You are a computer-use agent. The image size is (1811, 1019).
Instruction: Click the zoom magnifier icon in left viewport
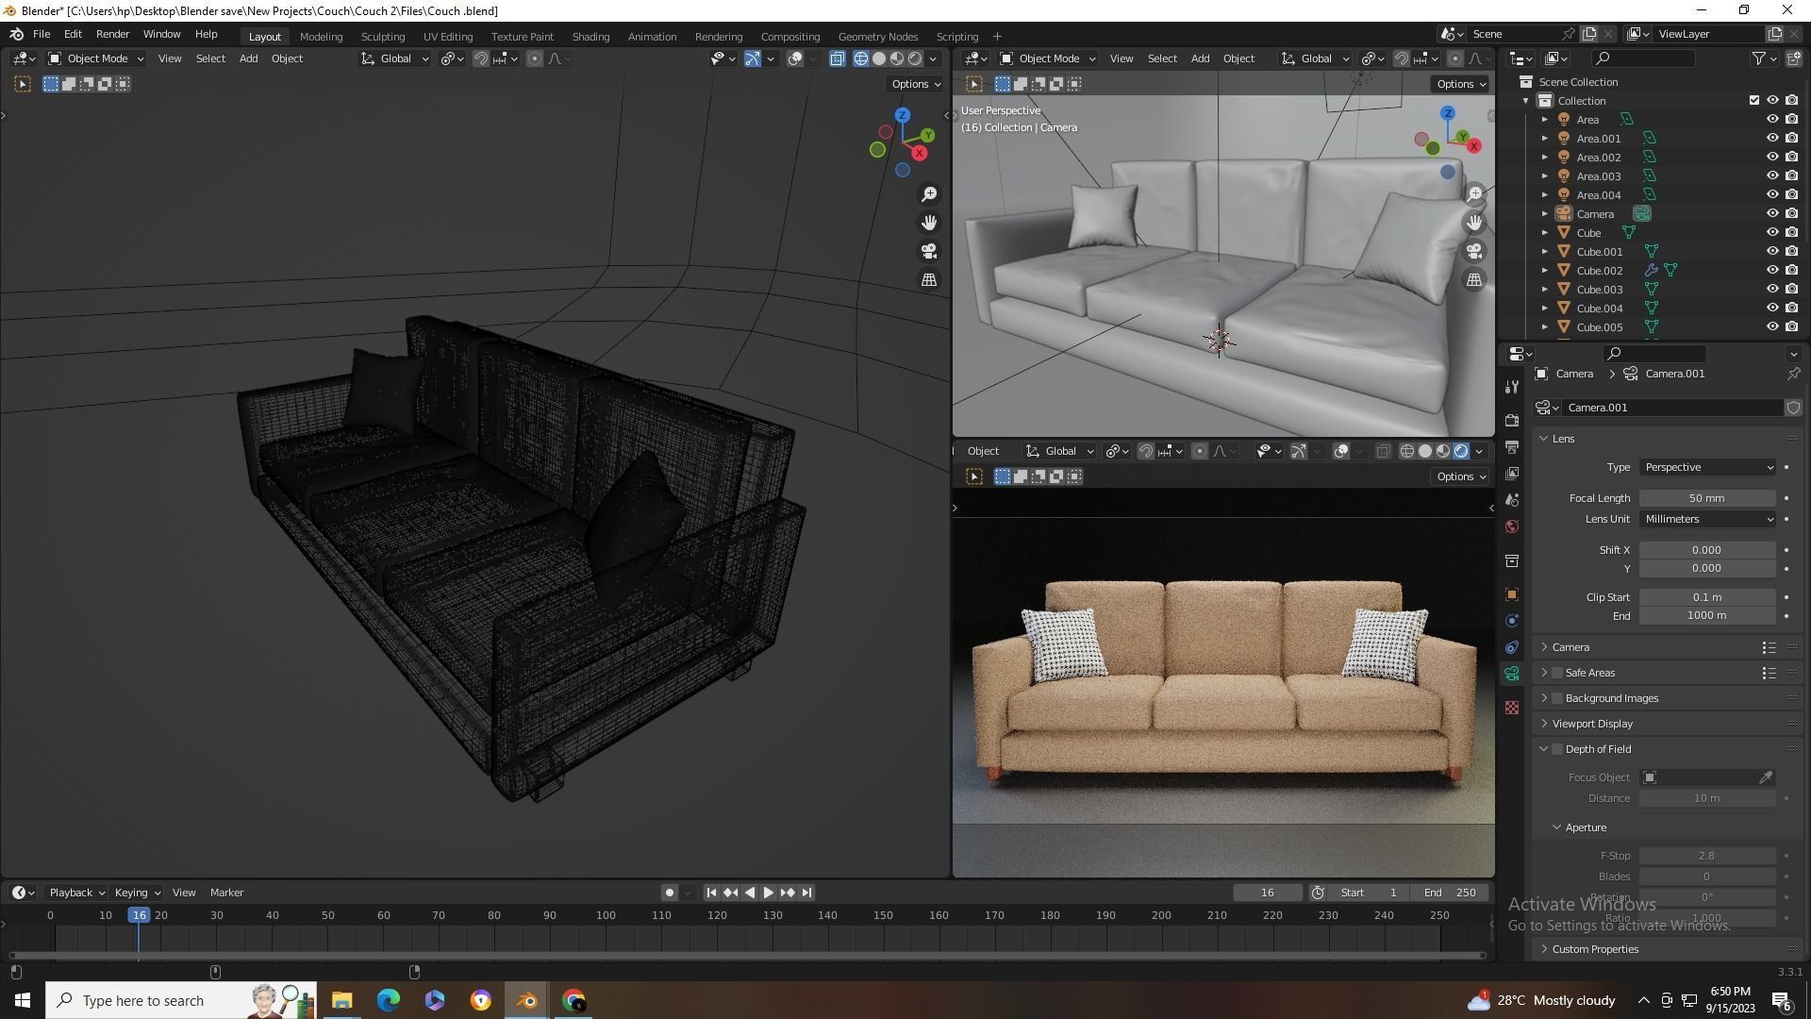(929, 193)
